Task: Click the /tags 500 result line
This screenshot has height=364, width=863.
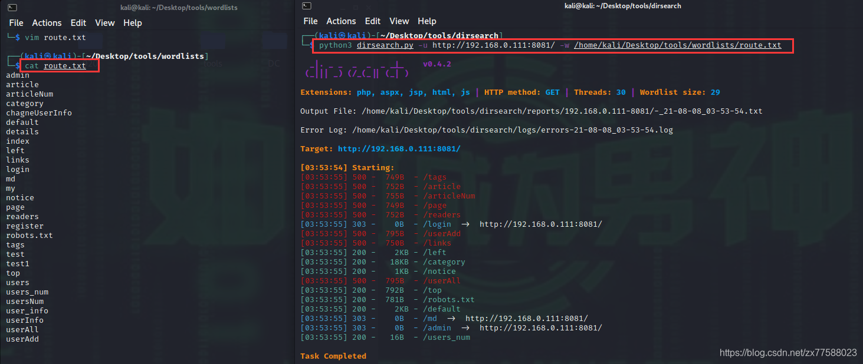Action: tap(373, 177)
